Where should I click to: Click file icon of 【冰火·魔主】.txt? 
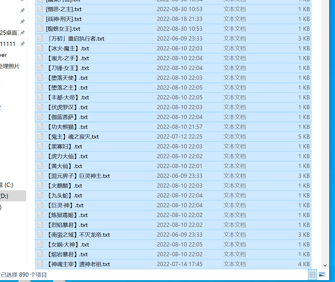[40, 48]
